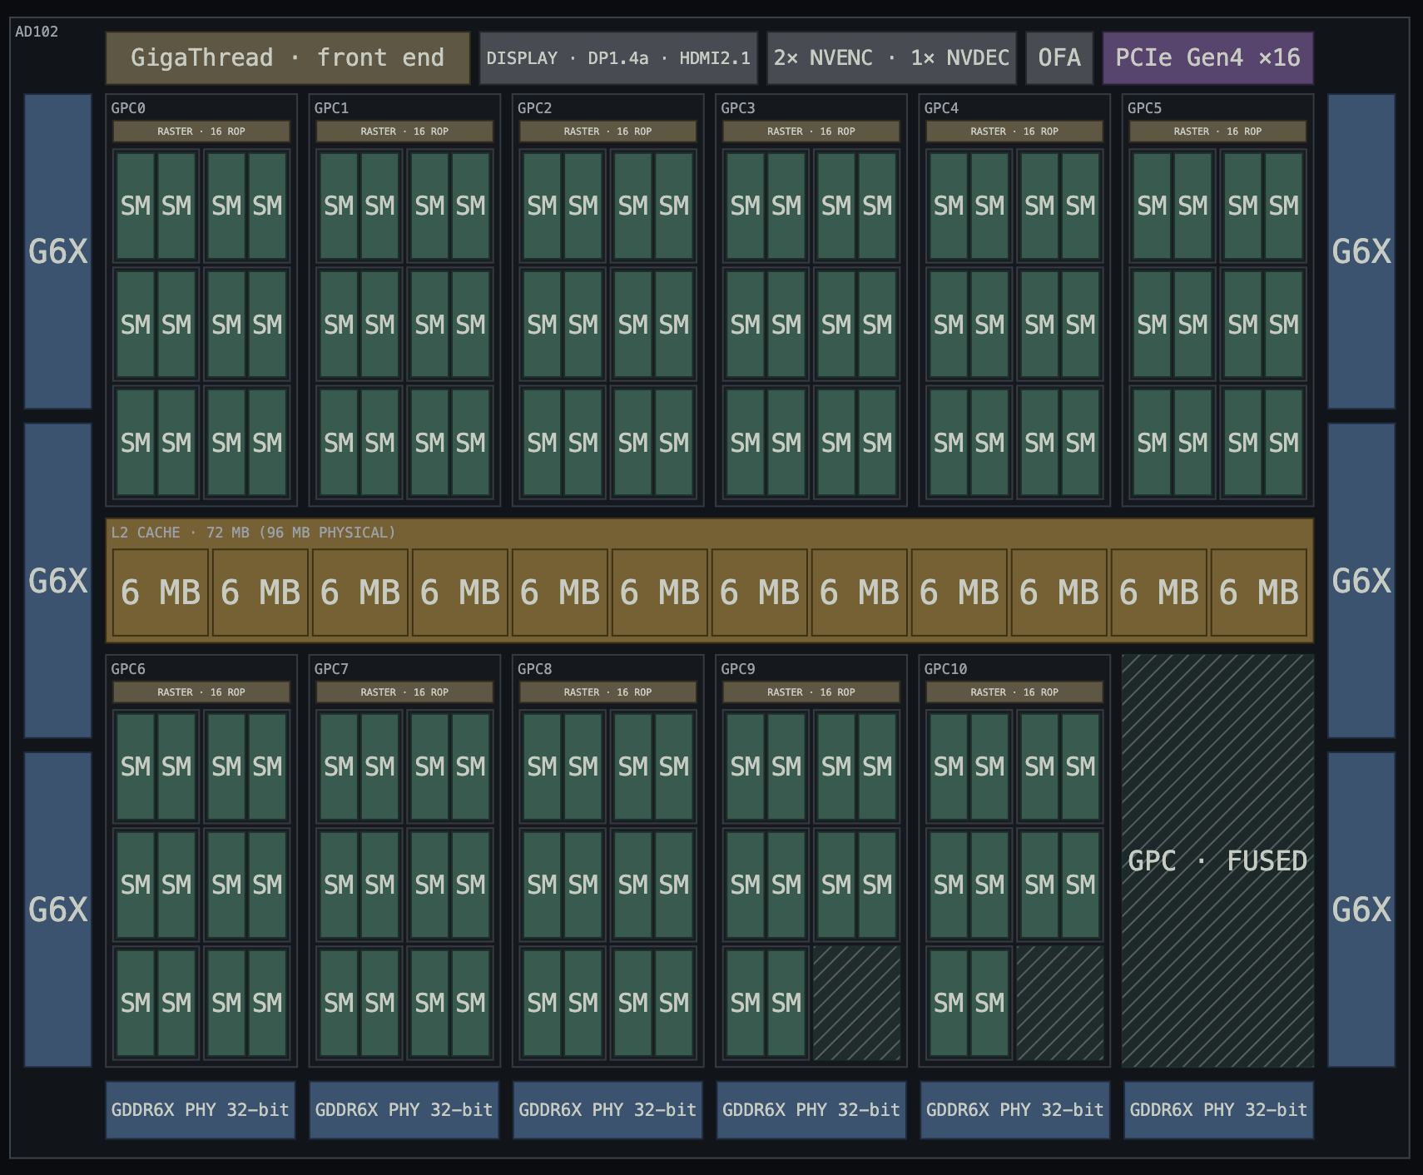The width and height of the screenshot is (1423, 1175).
Task: Select the 2× NVENC 1× NVDEC block
Action: 891,58
